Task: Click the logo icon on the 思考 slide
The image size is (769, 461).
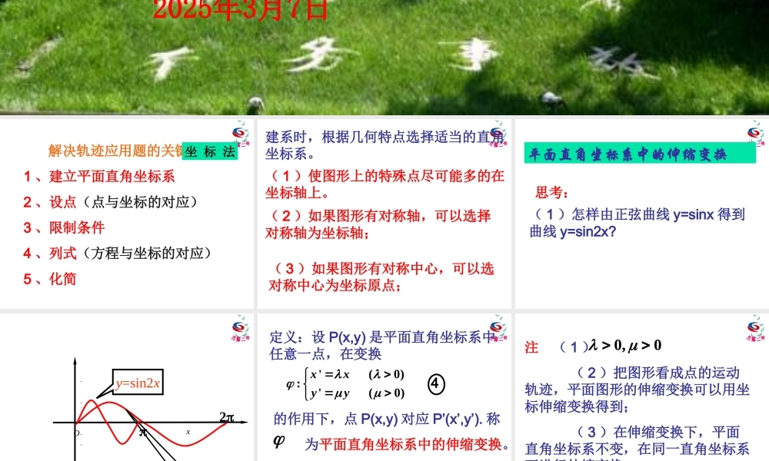Action: point(756,133)
